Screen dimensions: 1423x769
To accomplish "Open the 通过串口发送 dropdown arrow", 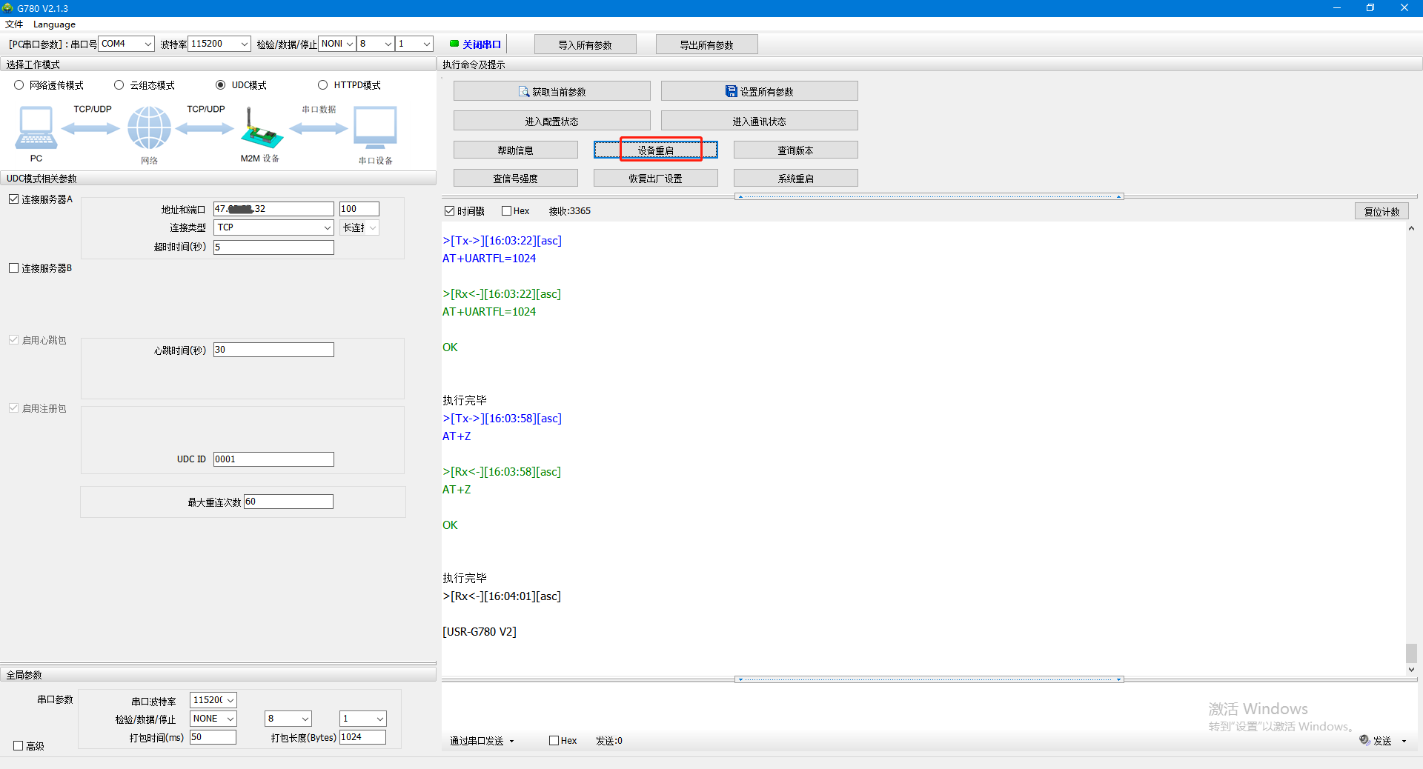I will (511, 741).
